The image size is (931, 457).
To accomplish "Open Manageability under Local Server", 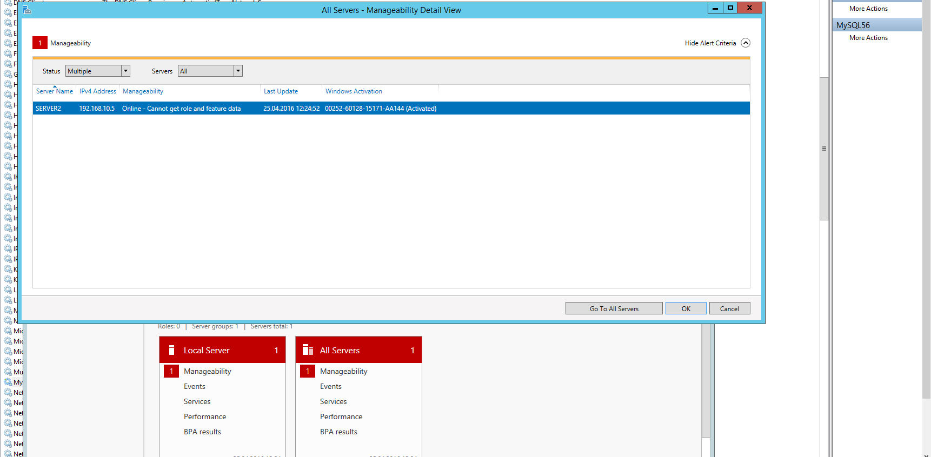I will [x=208, y=371].
